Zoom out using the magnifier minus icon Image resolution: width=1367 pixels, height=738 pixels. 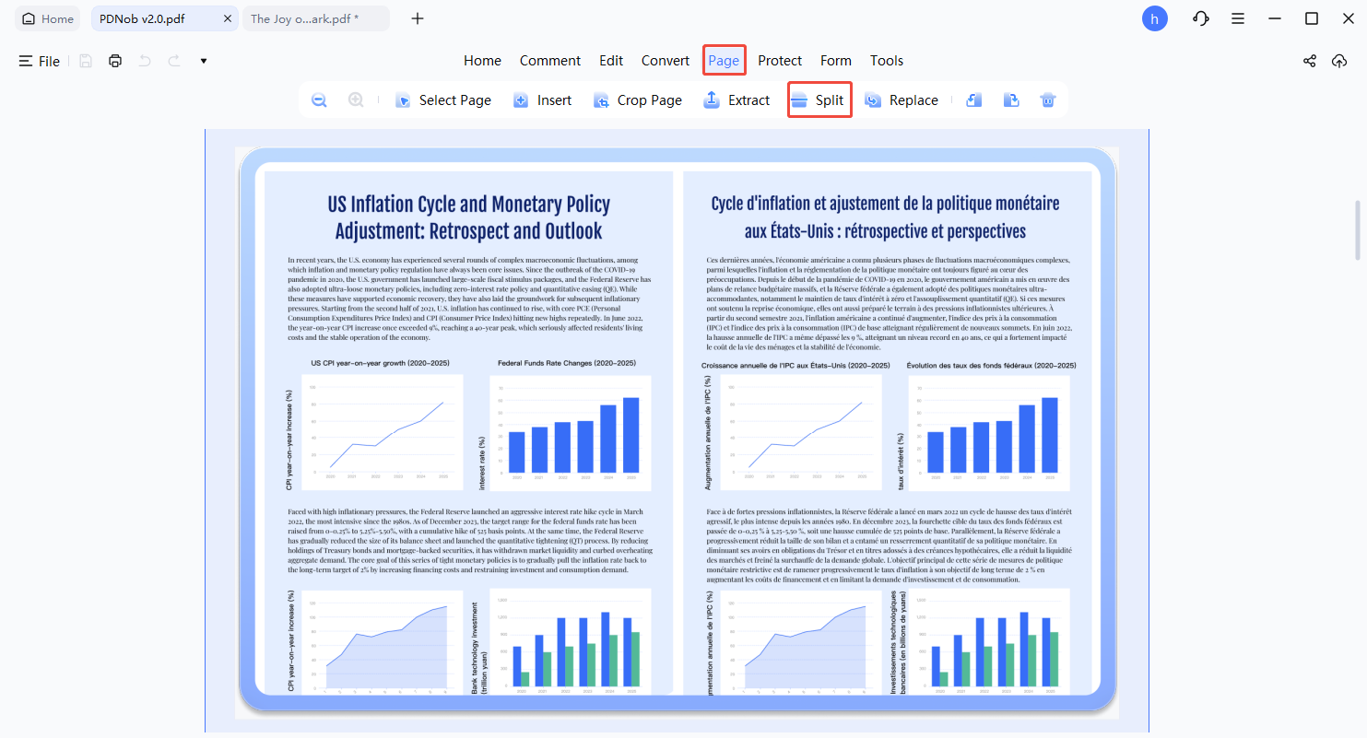coord(318,100)
